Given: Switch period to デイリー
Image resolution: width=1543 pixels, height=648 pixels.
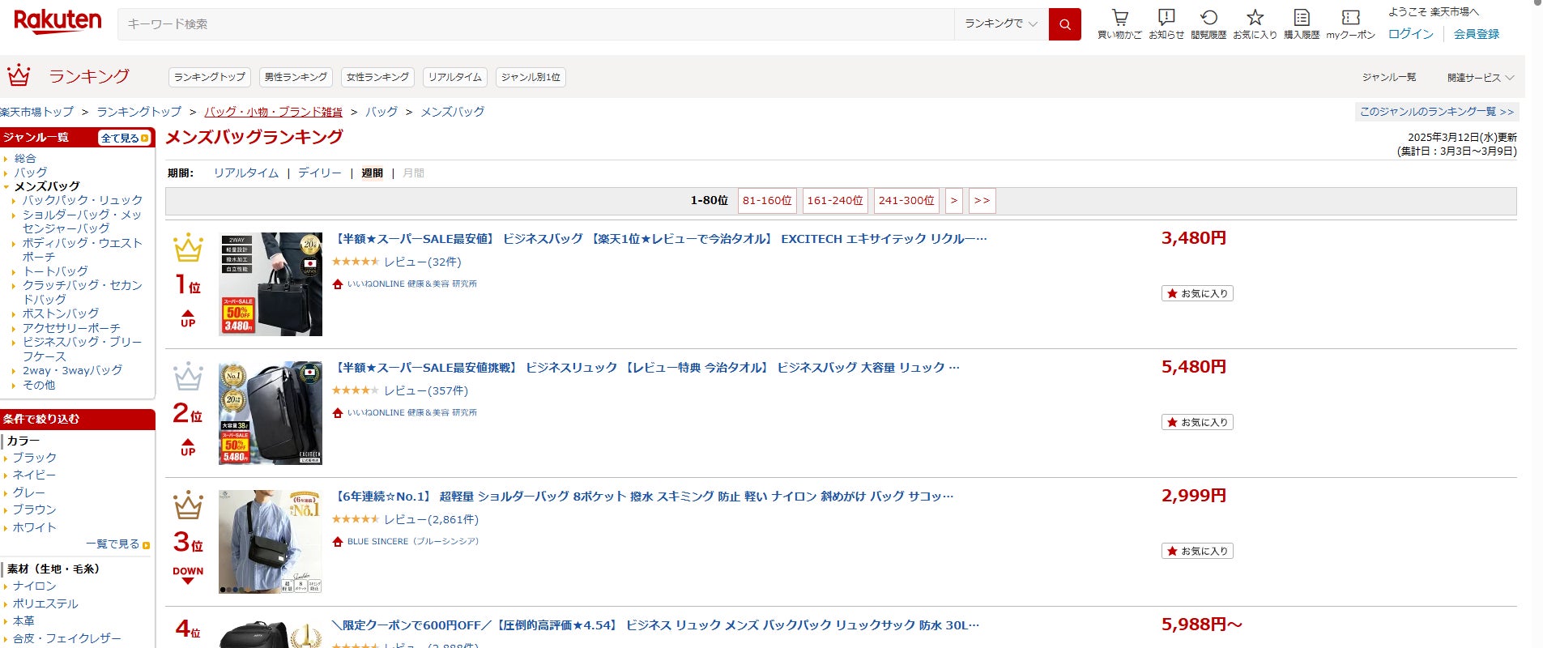Looking at the screenshot, I should point(319,173).
